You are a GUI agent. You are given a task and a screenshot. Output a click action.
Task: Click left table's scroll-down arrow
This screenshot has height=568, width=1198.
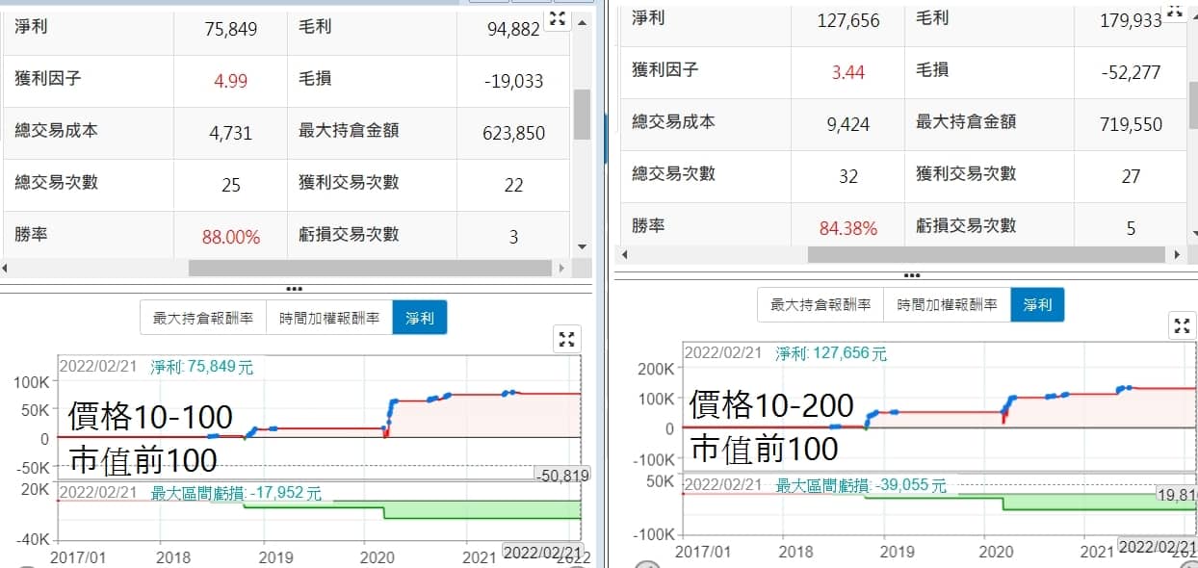(x=582, y=246)
